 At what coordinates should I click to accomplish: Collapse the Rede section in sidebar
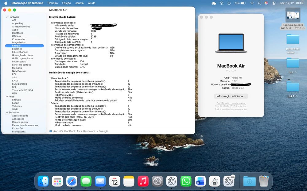click(7, 97)
